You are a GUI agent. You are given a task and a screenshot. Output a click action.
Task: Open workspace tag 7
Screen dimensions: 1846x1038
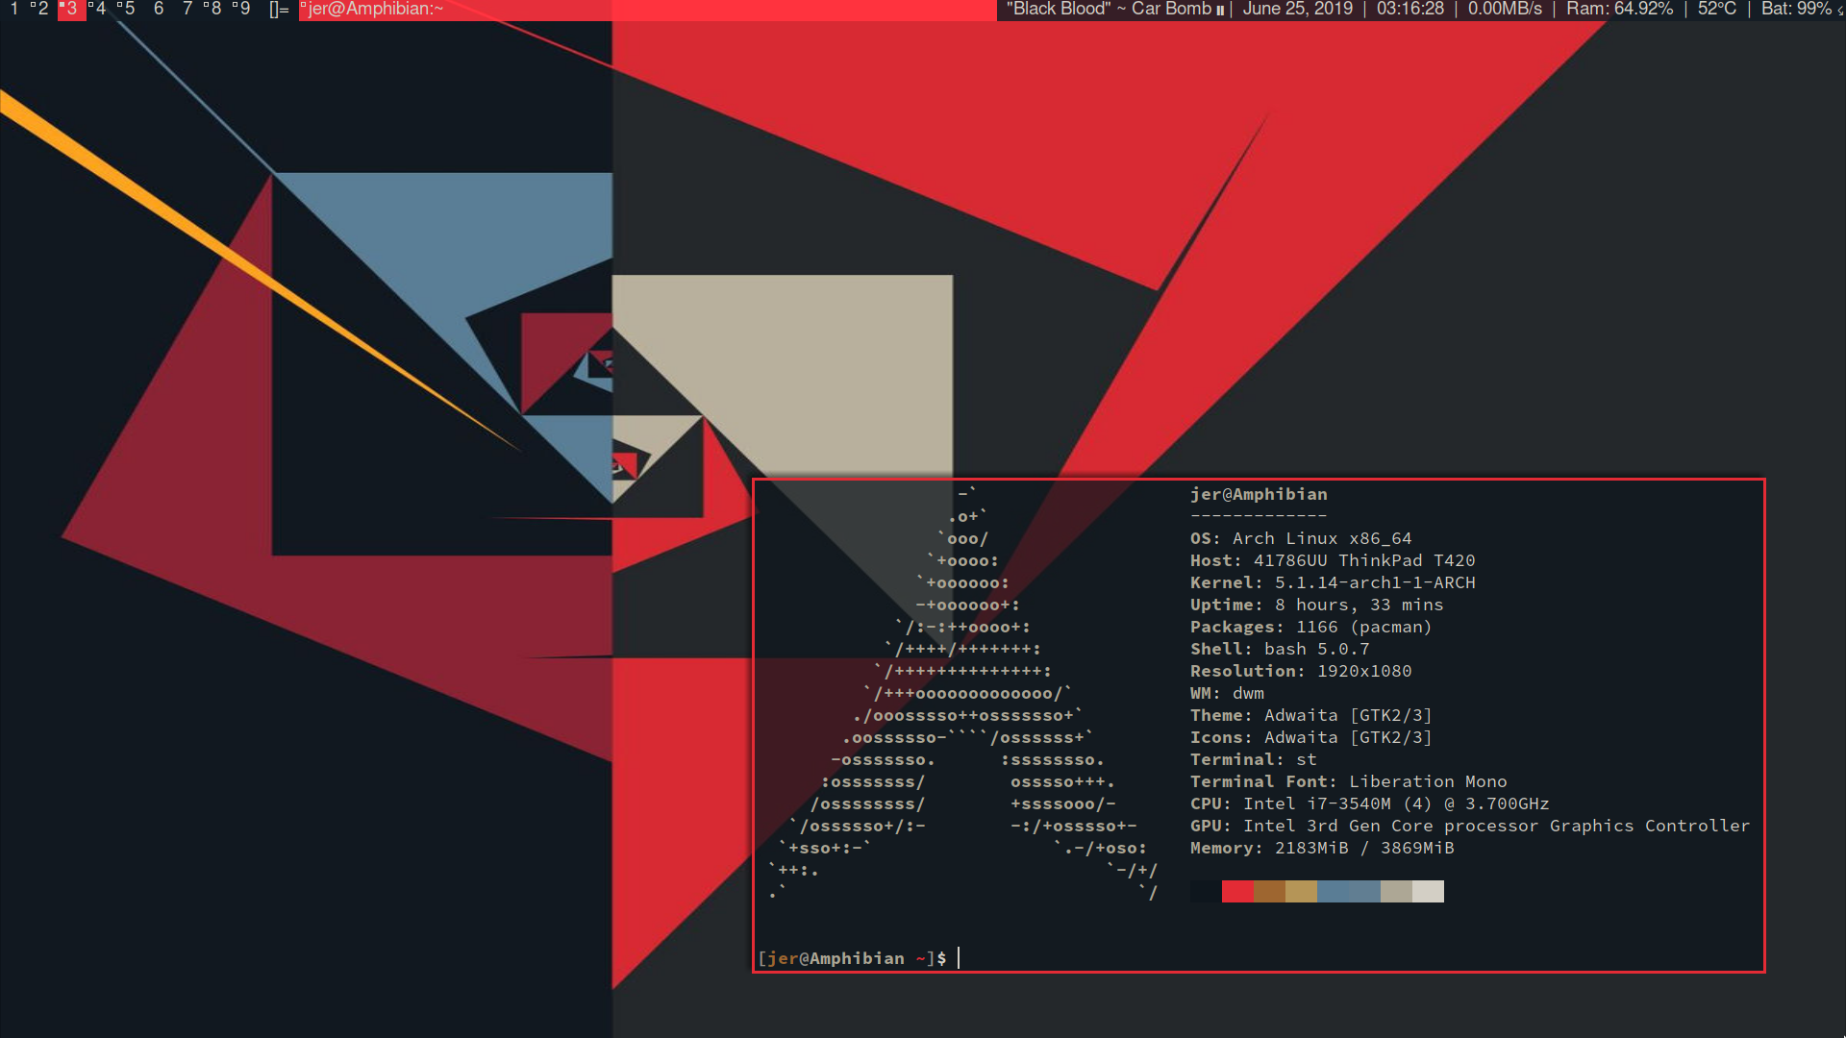click(x=187, y=10)
